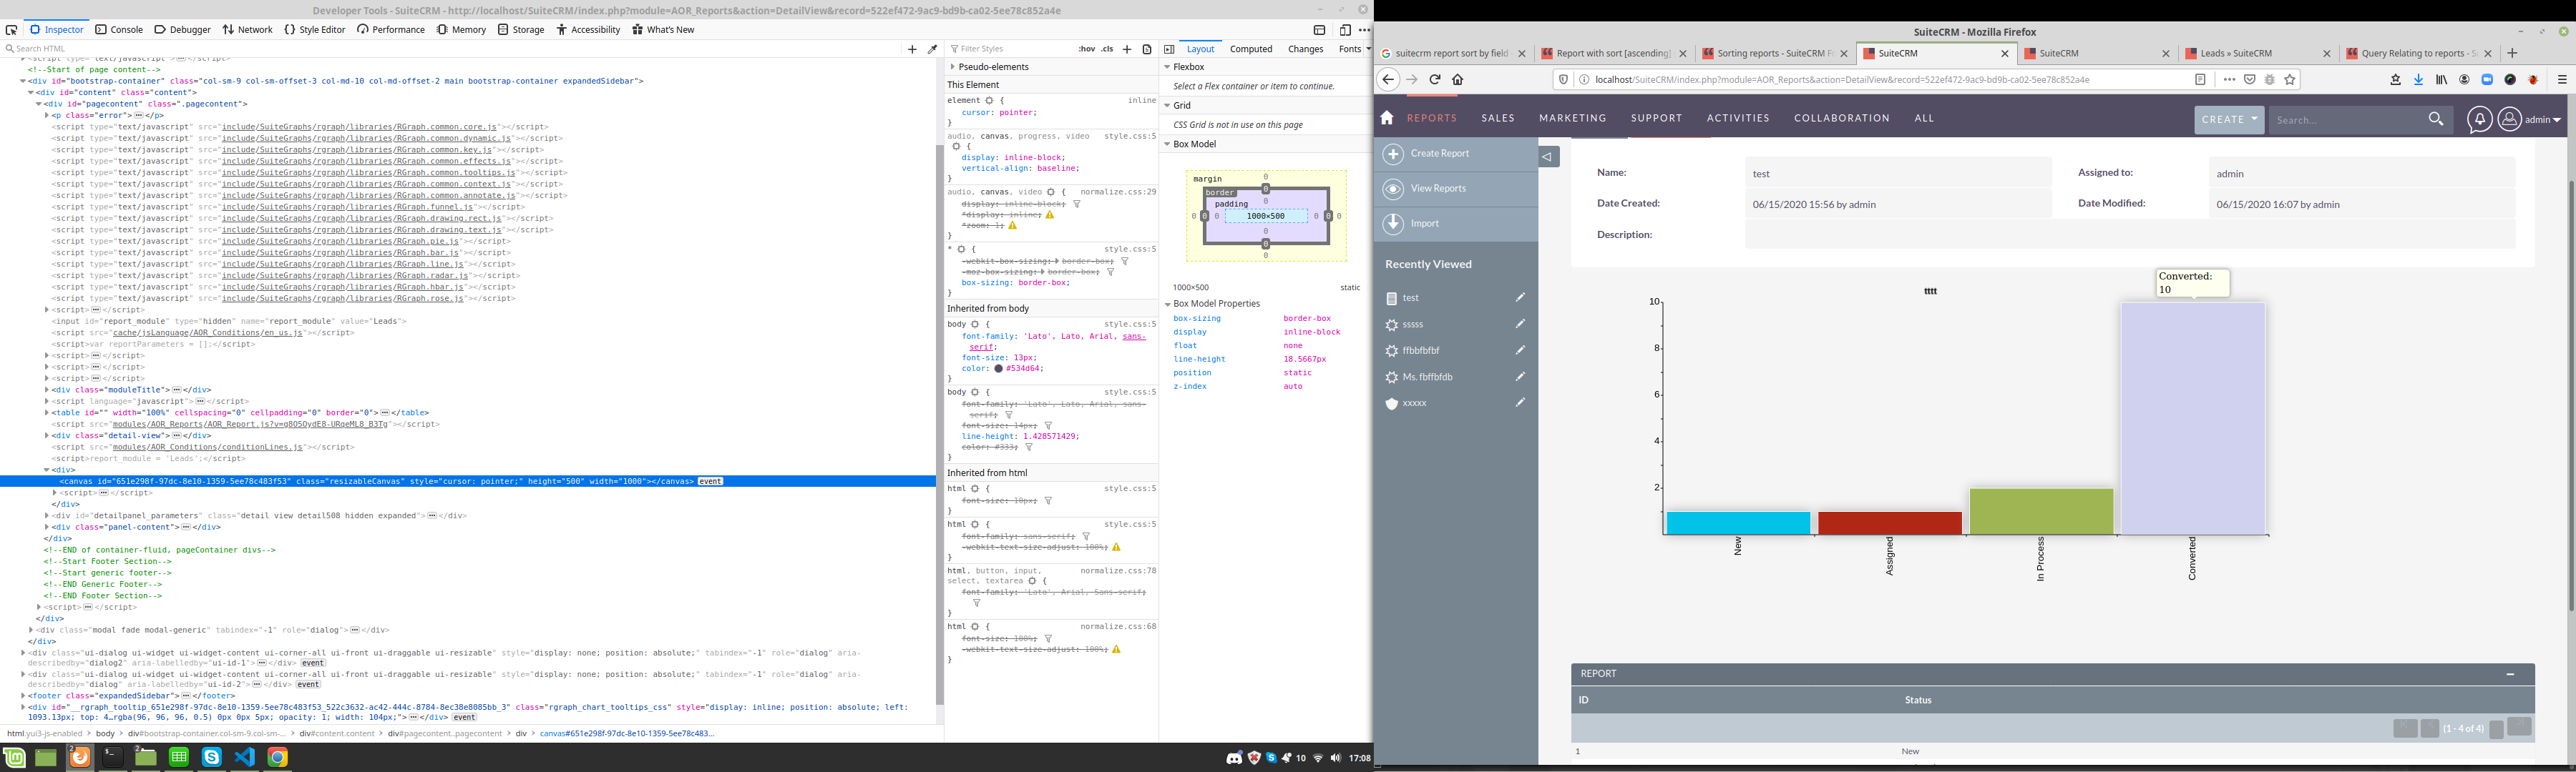
Task: Activate the element picker icon in Developer Tools
Action: (12, 30)
